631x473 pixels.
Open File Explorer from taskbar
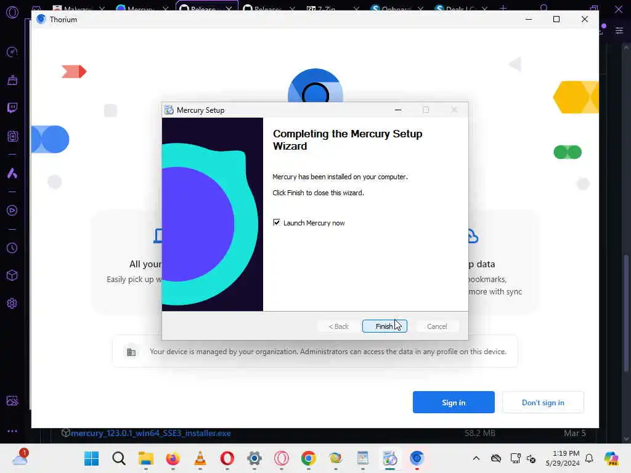point(145,458)
